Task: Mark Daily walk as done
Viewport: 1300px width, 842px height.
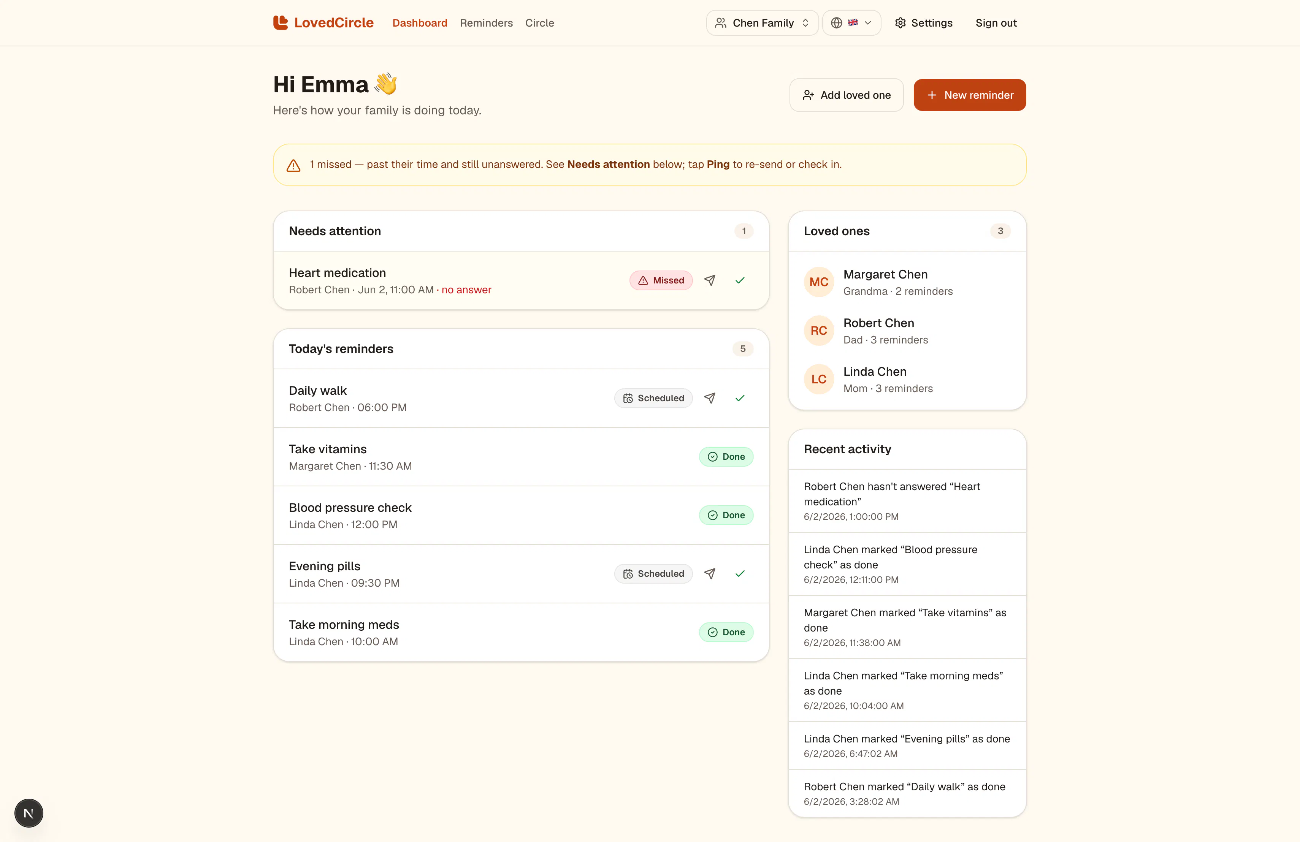Action: coord(740,398)
